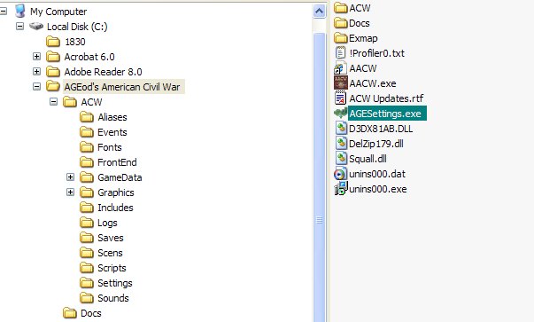Click the Acrobat 6.0 folder icon
Screen dimensions: 534x322
[x=53, y=57]
